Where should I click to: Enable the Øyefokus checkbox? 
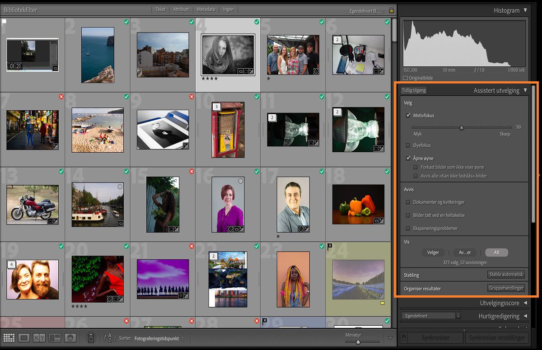[408, 145]
